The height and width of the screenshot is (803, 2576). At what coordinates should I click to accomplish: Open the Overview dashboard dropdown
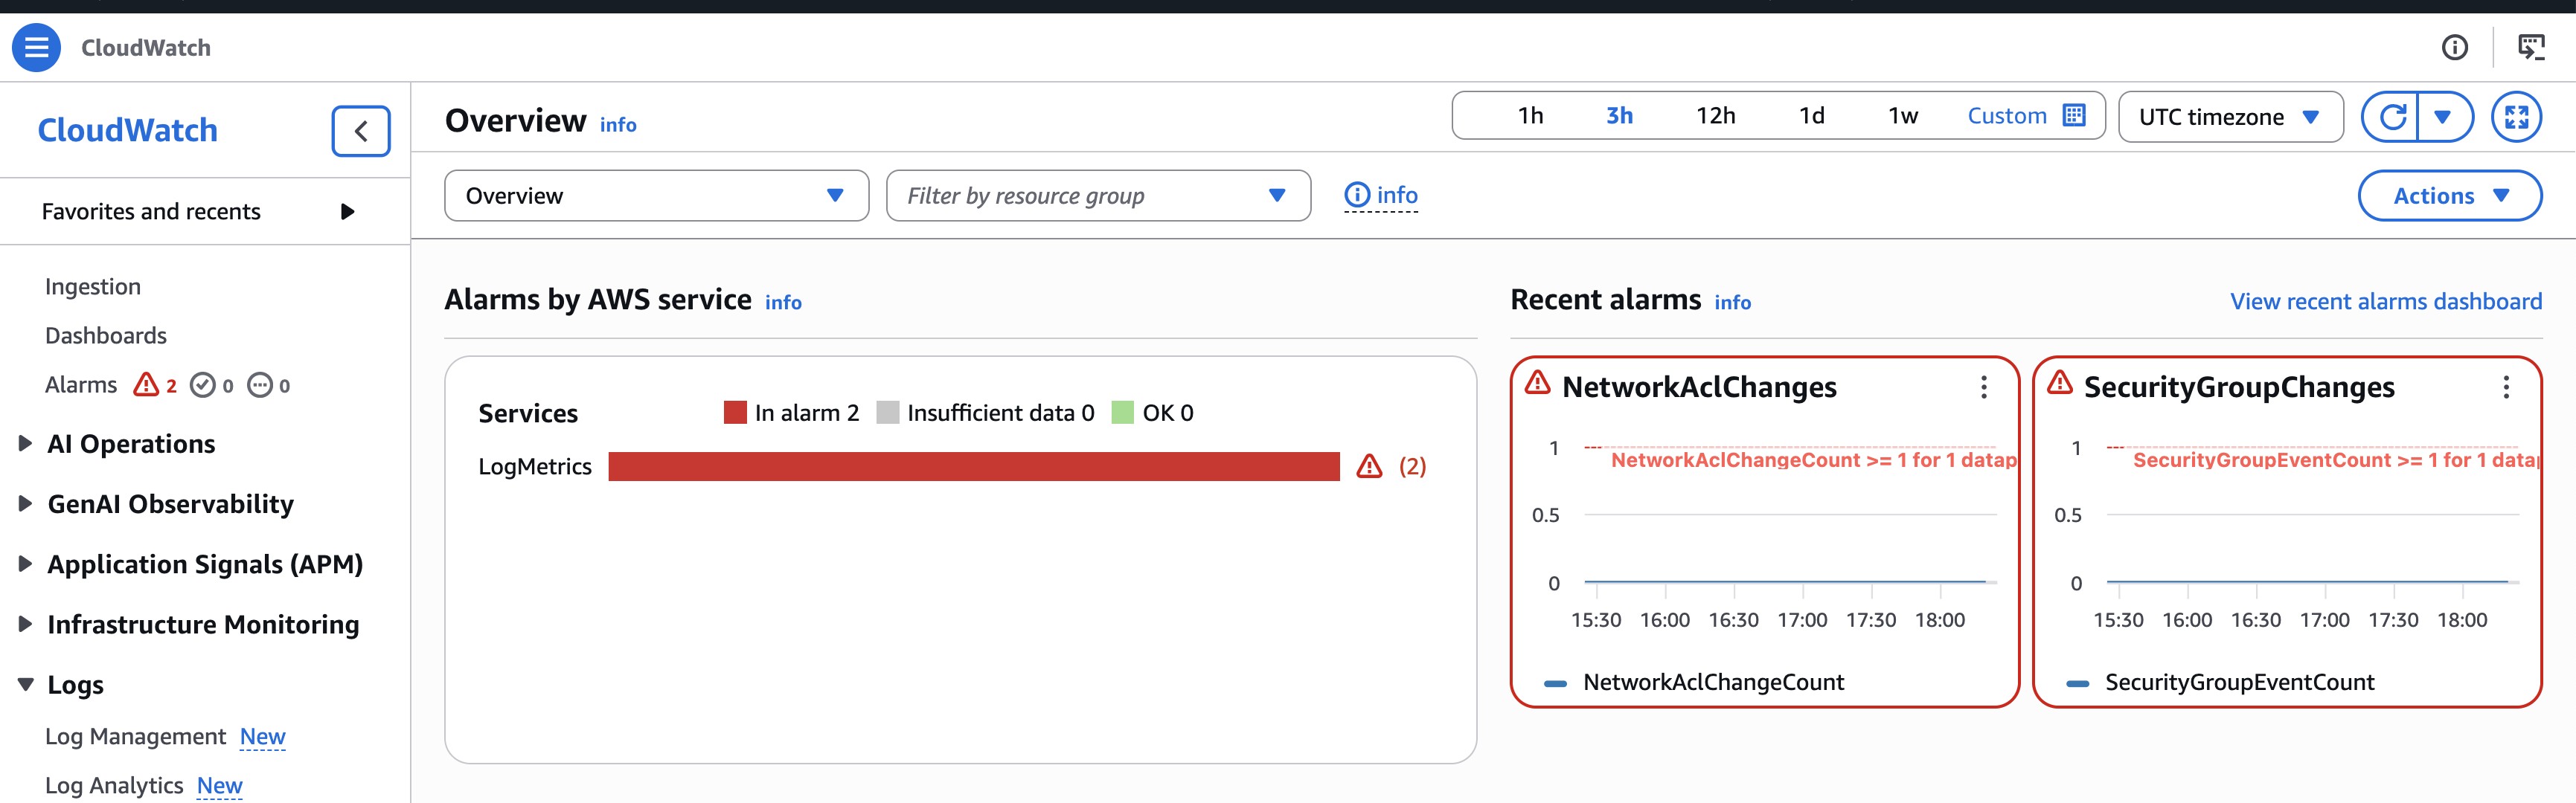pyautogui.click(x=656, y=196)
